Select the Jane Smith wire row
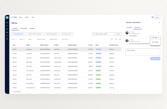167x109 pixels. point(67,53)
